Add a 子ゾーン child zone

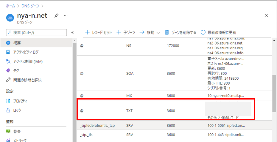[126, 32]
